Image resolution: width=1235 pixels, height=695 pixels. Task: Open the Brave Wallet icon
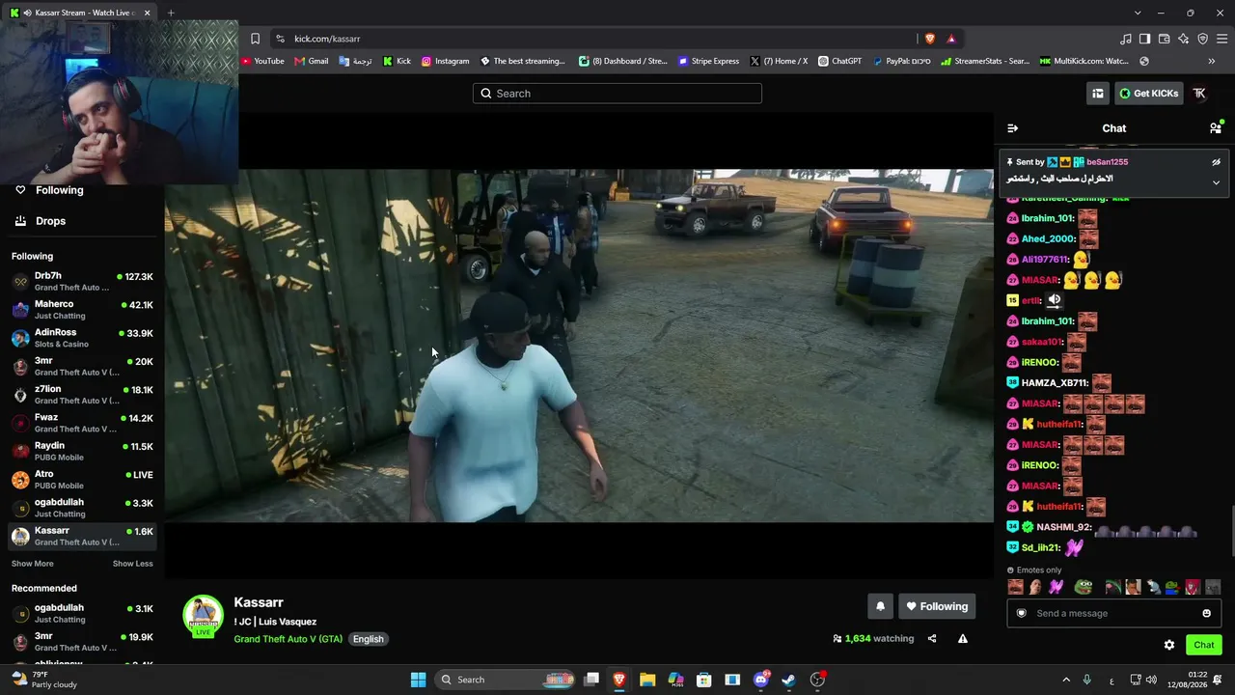pos(1165,39)
